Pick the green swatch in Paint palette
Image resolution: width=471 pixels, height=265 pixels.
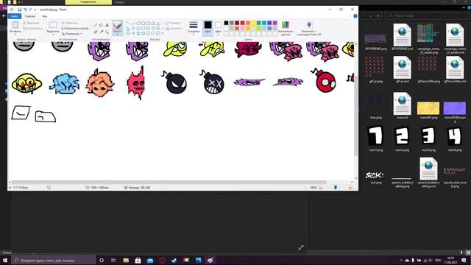(258, 23)
